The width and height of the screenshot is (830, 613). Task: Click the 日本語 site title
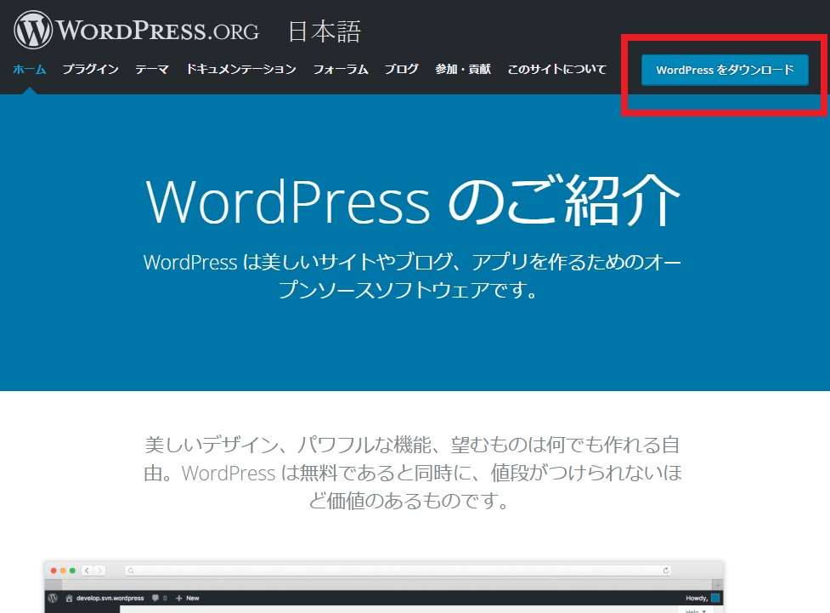coord(325,31)
